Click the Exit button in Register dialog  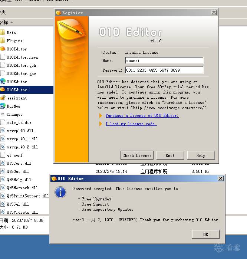point(170,155)
